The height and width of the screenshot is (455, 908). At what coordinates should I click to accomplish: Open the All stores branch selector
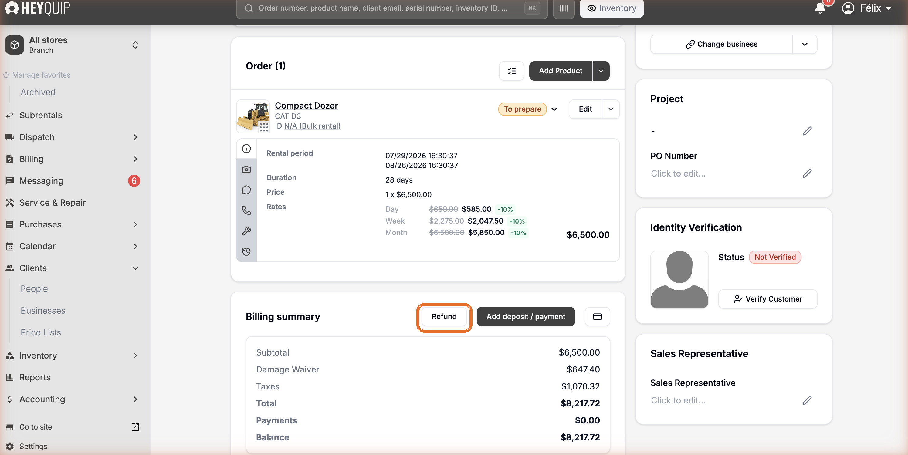pos(72,45)
